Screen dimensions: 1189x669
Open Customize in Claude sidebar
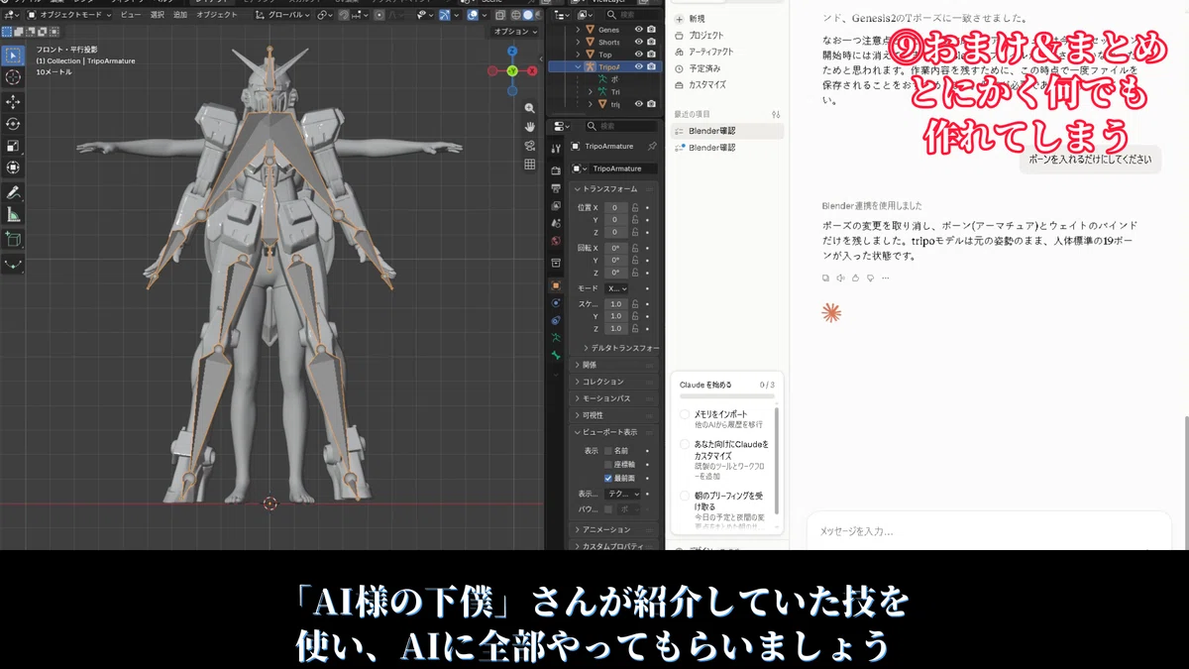click(700, 85)
